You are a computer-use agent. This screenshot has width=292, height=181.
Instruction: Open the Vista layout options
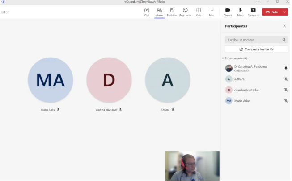[199, 12]
